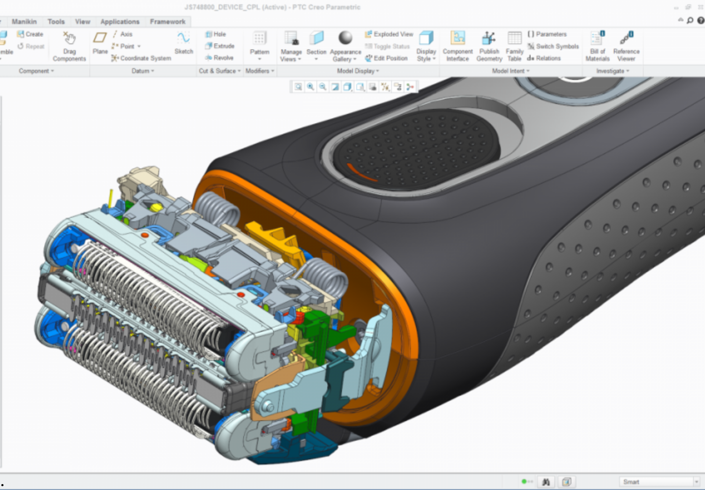Insert a Coordinate System
The width and height of the screenshot is (705, 490).
click(141, 58)
